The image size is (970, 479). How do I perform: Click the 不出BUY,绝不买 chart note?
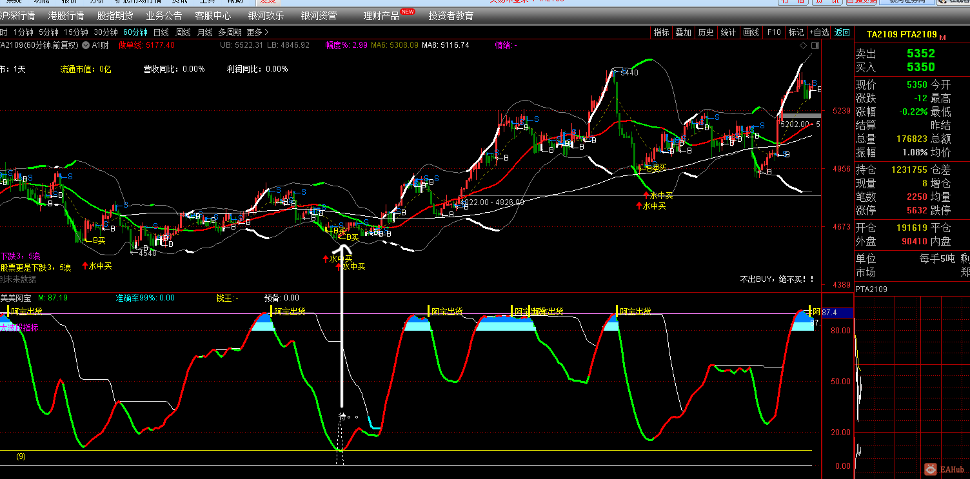(x=777, y=279)
